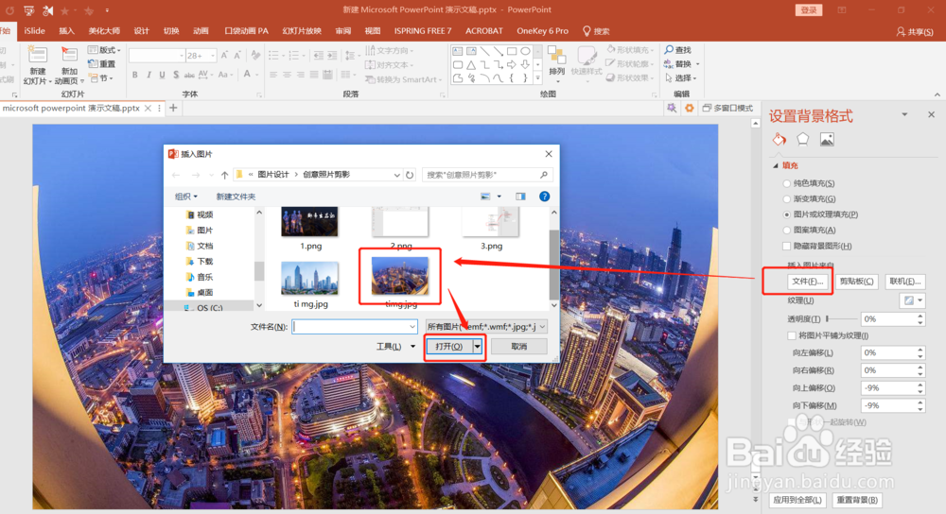The height and width of the screenshot is (514, 946).
Task: Increase the 向左偏移 offset with the up stepper
Action: [x=920, y=350]
